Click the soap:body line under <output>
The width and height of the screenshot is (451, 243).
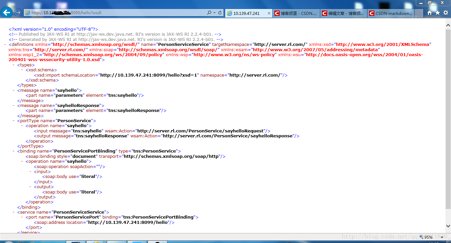point(72,192)
